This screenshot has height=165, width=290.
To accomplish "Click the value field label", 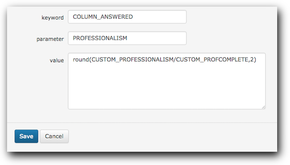I will pyautogui.click(x=57, y=60).
